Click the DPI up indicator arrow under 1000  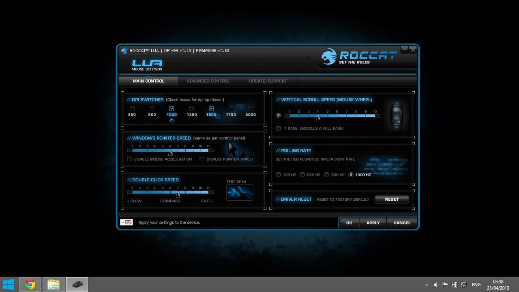coord(172,120)
